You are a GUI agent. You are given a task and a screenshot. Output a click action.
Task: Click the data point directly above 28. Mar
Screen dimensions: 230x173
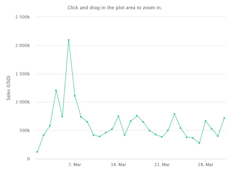(205, 121)
